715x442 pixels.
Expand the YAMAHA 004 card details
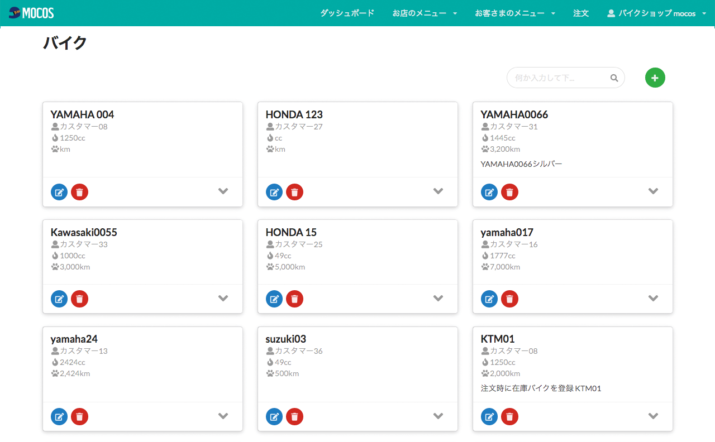pos(223,191)
